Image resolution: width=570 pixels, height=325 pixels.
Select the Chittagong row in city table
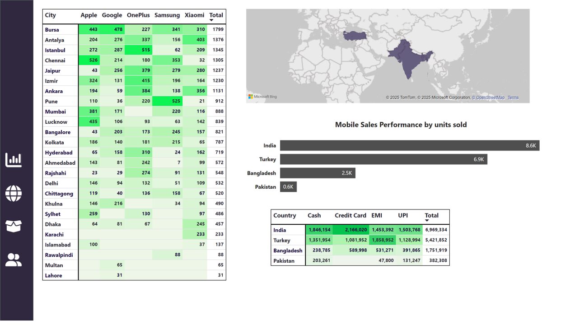click(134, 194)
